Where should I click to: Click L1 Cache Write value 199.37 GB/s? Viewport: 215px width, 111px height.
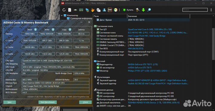tap(47, 40)
